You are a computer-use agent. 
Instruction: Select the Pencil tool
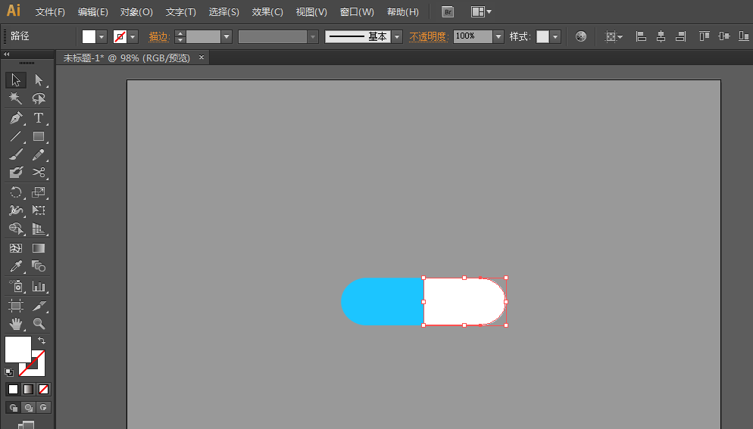(x=39, y=154)
